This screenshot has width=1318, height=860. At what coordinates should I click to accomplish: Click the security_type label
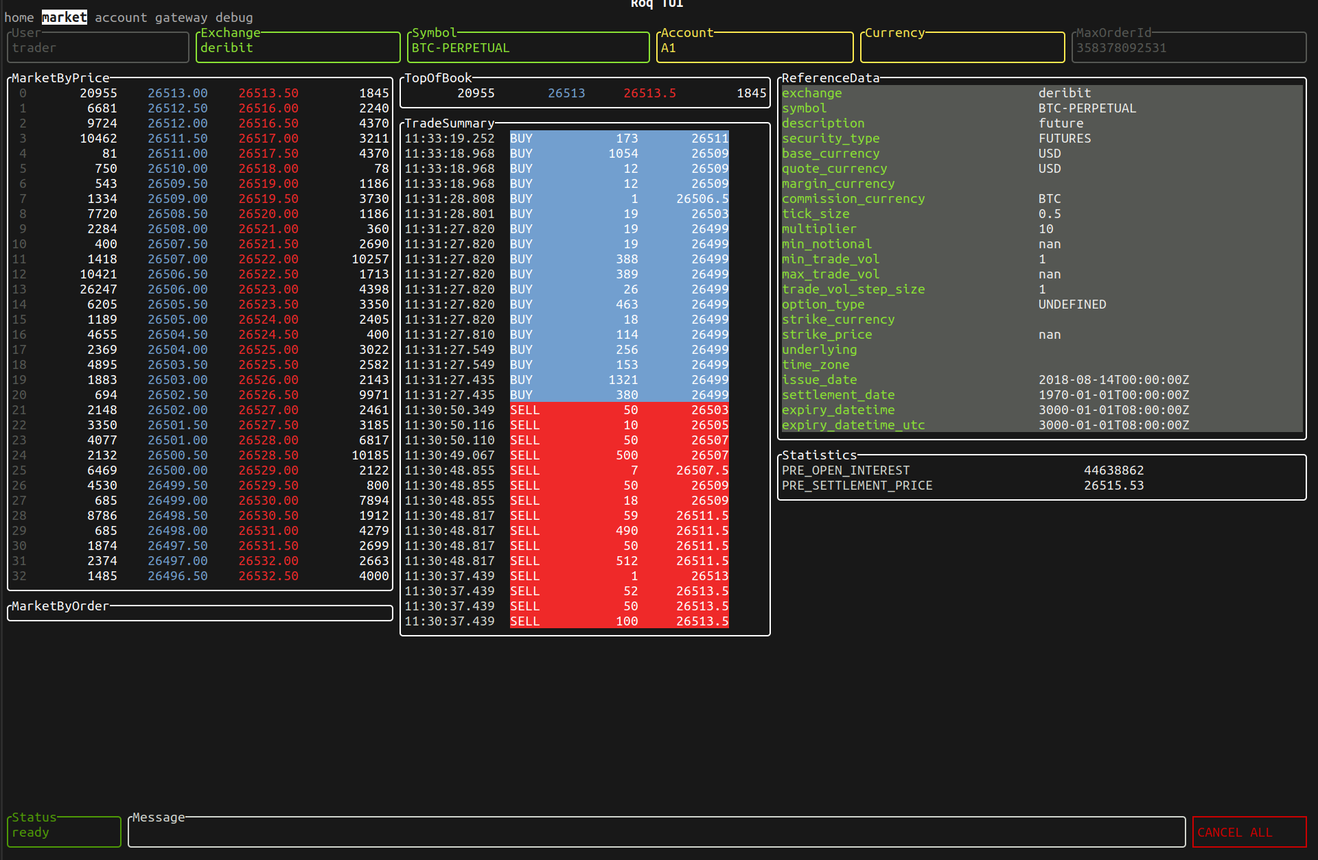831,138
